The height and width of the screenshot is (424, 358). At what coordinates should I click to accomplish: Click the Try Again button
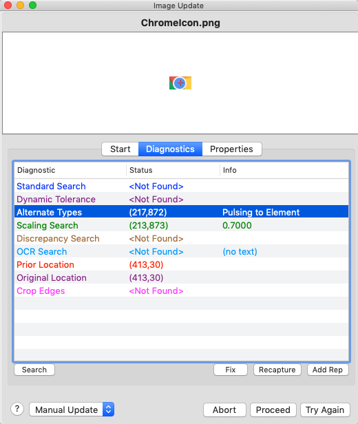(325, 410)
